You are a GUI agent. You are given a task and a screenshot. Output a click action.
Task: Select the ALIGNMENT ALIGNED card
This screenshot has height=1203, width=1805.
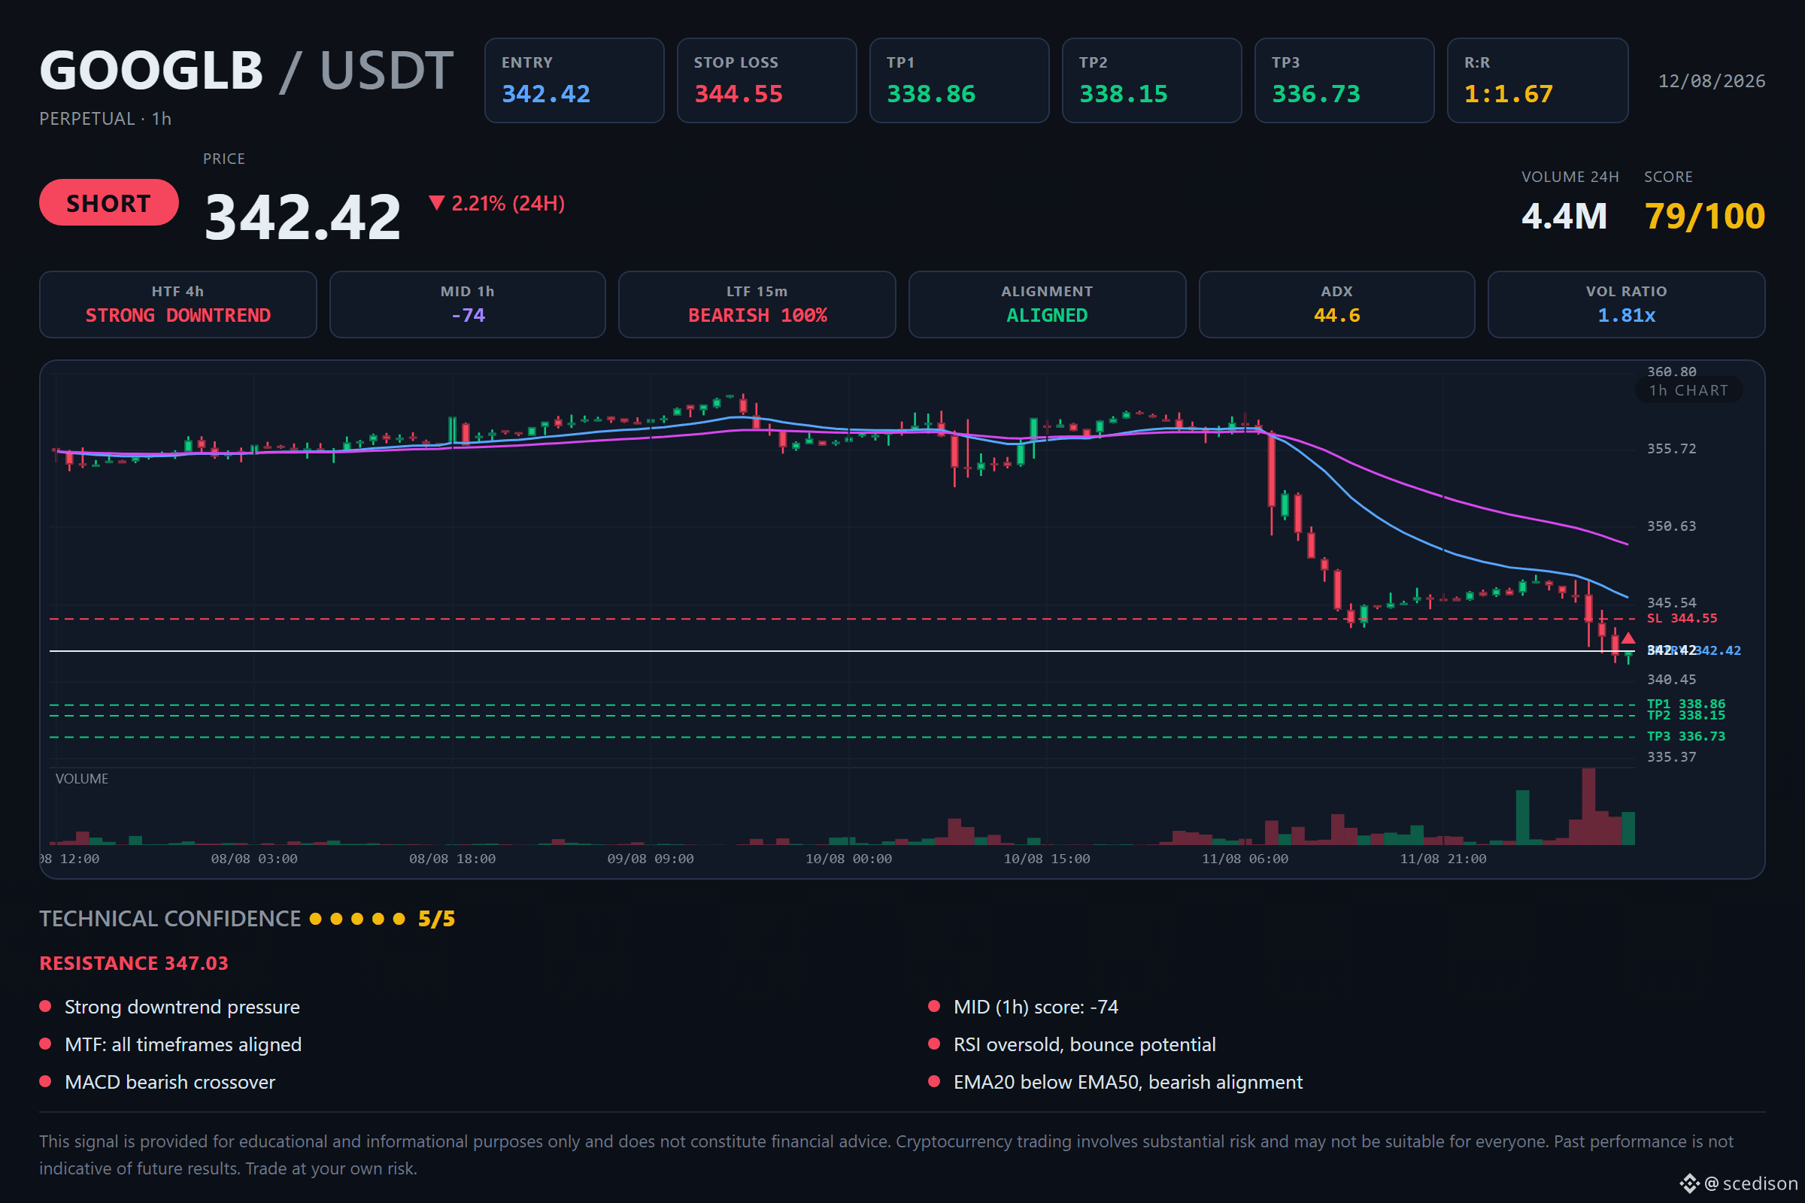(1048, 305)
